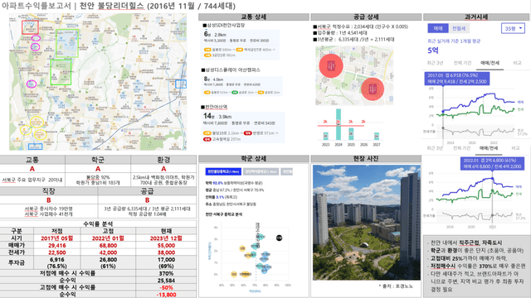Click the black school dot in scatter chart

(279, 238)
